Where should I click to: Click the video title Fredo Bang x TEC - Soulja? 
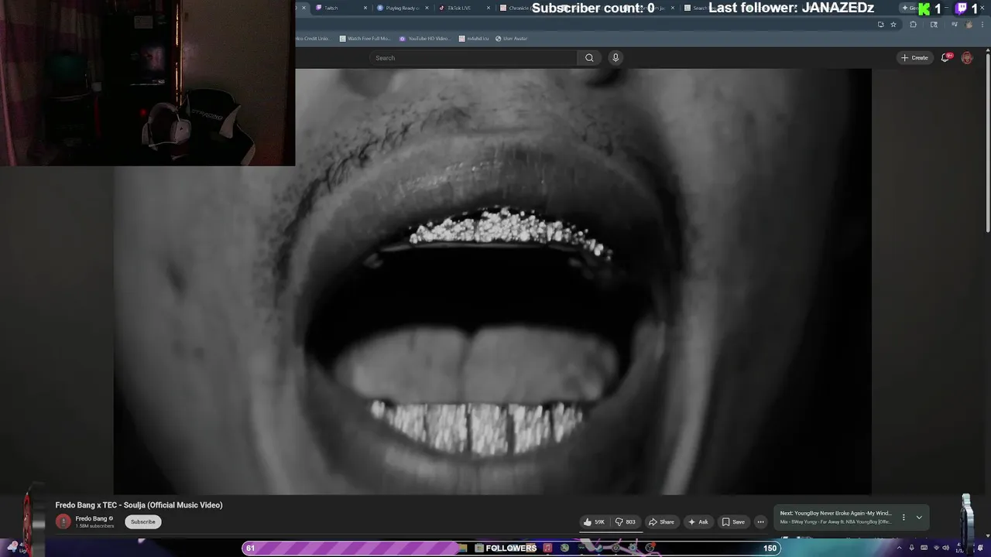click(x=139, y=505)
